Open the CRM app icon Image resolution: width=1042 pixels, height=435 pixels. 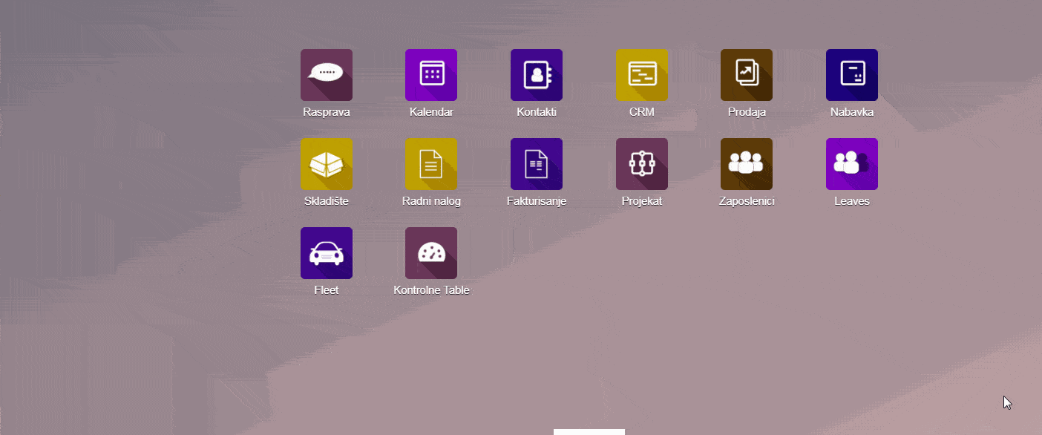642,75
